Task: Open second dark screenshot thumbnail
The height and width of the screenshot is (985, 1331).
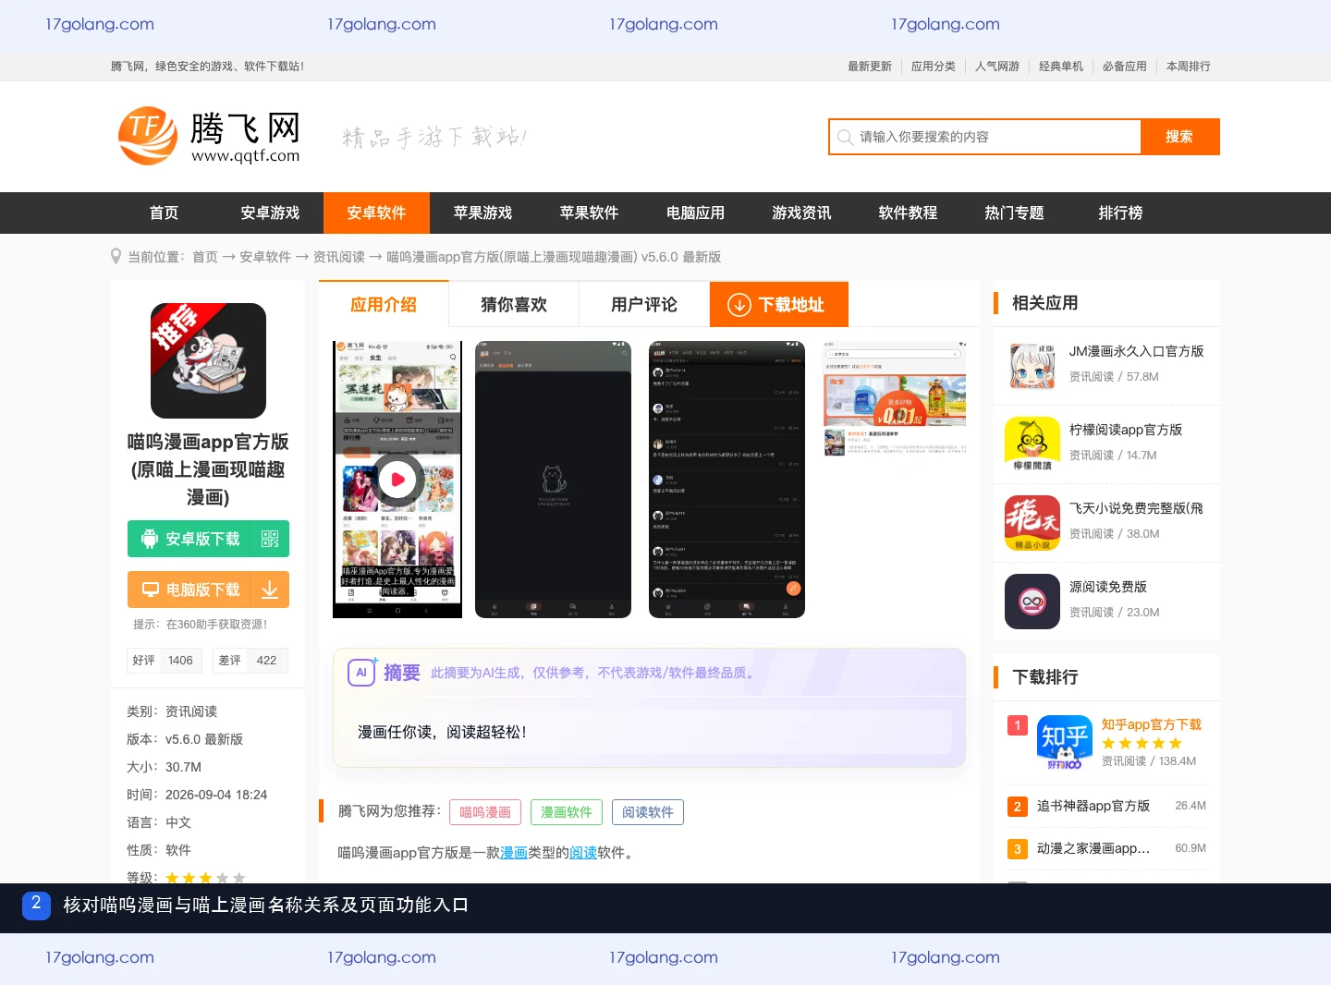Action: click(553, 480)
